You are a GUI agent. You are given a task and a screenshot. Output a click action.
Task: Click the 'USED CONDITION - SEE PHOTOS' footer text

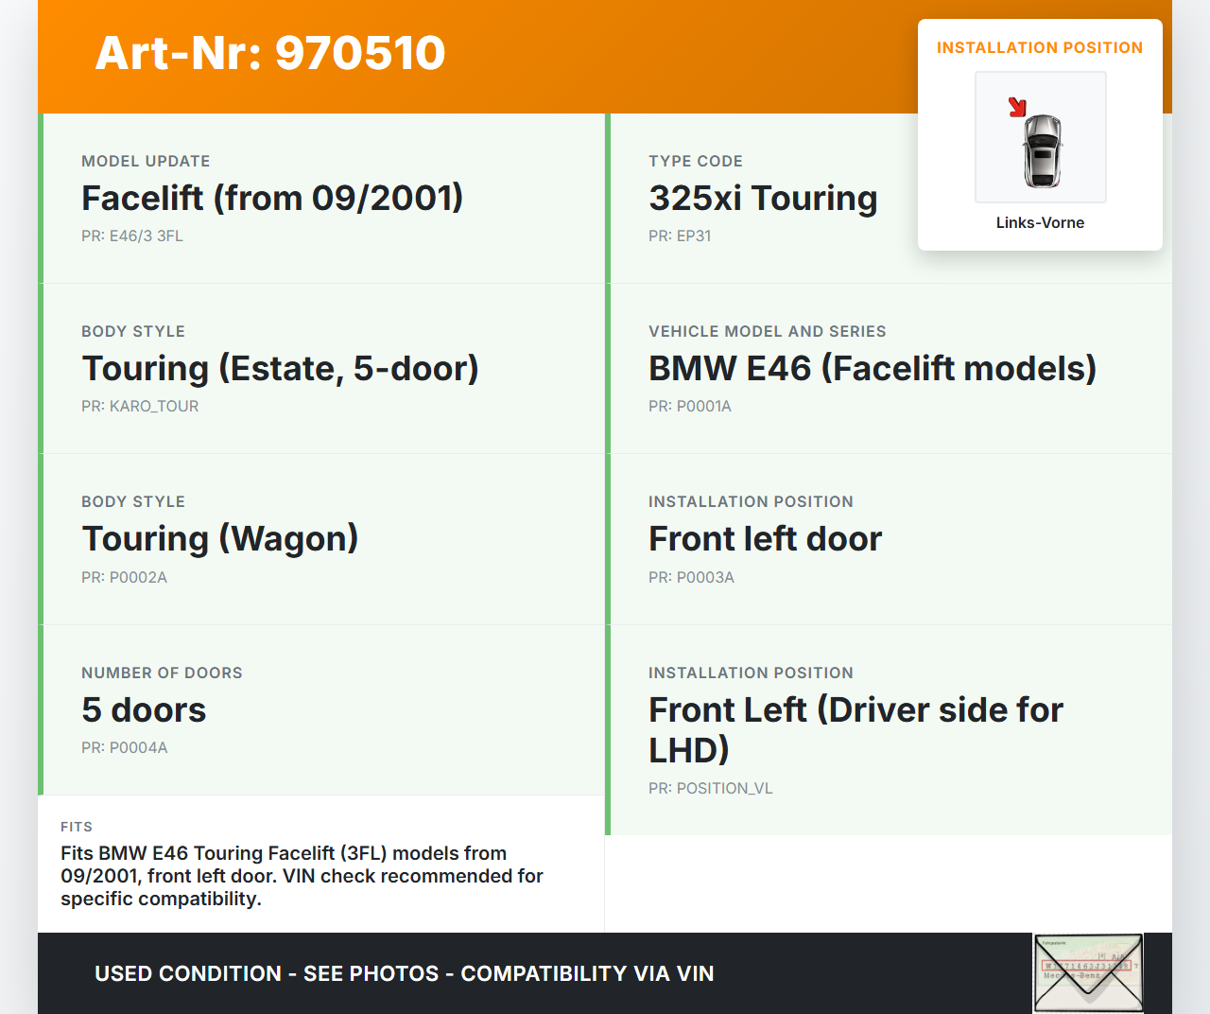(405, 973)
